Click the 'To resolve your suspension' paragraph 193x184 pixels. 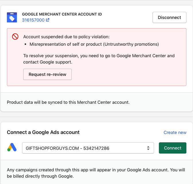tap(99, 55)
